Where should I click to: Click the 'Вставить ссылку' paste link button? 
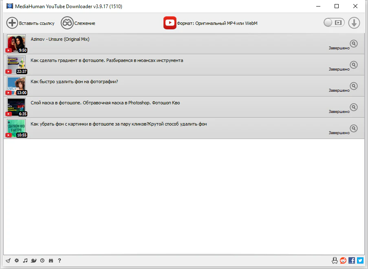click(31, 23)
